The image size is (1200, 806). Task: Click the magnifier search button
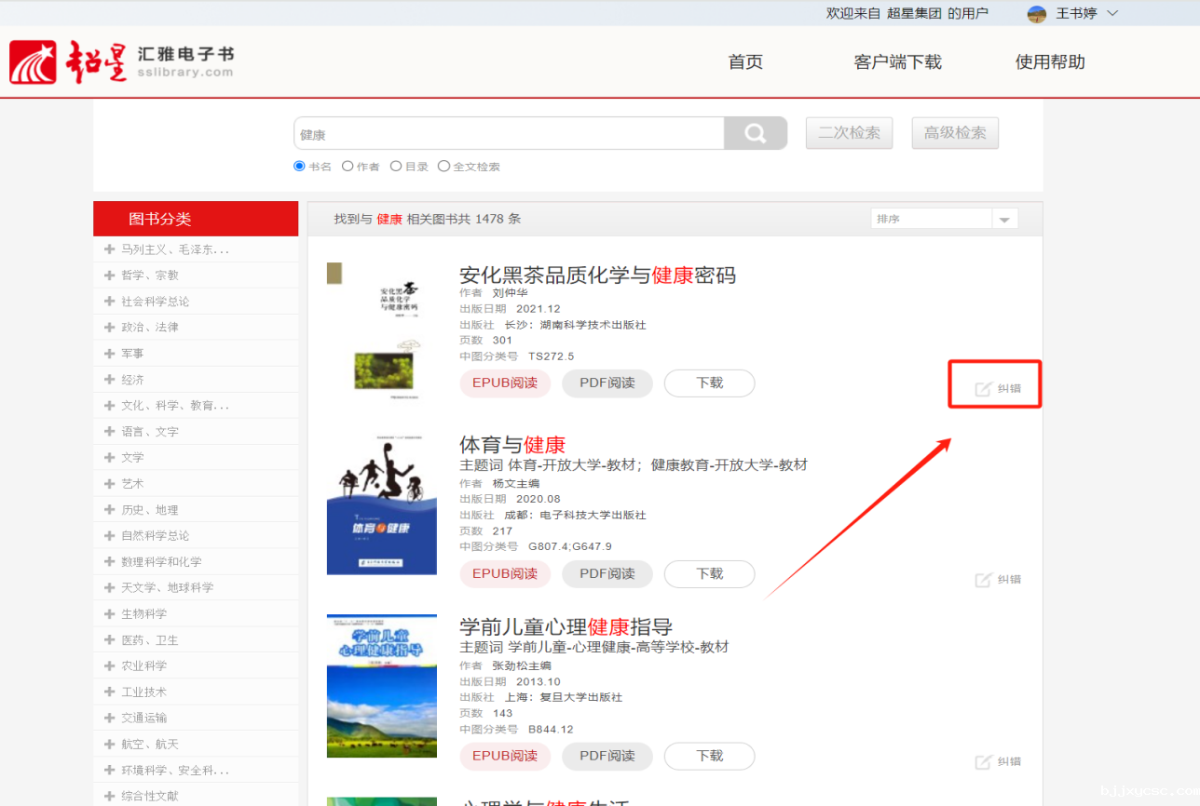(756, 133)
